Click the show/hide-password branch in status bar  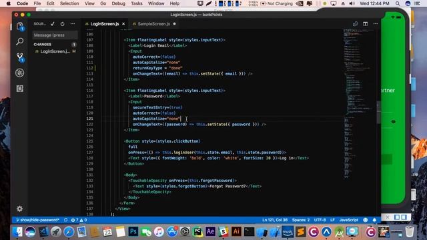37,220
